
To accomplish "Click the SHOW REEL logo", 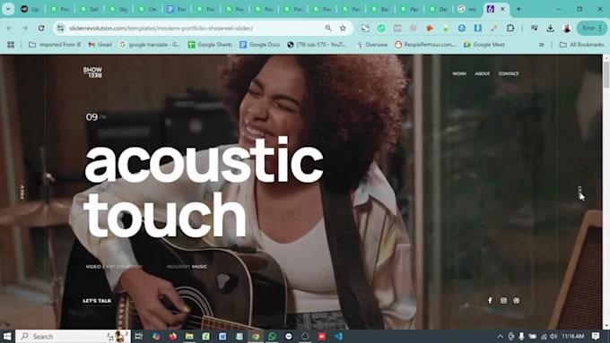I will coord(92,73).
